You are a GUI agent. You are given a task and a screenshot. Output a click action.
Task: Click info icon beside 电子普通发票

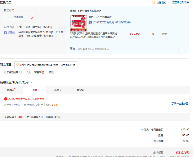point(20,72)
